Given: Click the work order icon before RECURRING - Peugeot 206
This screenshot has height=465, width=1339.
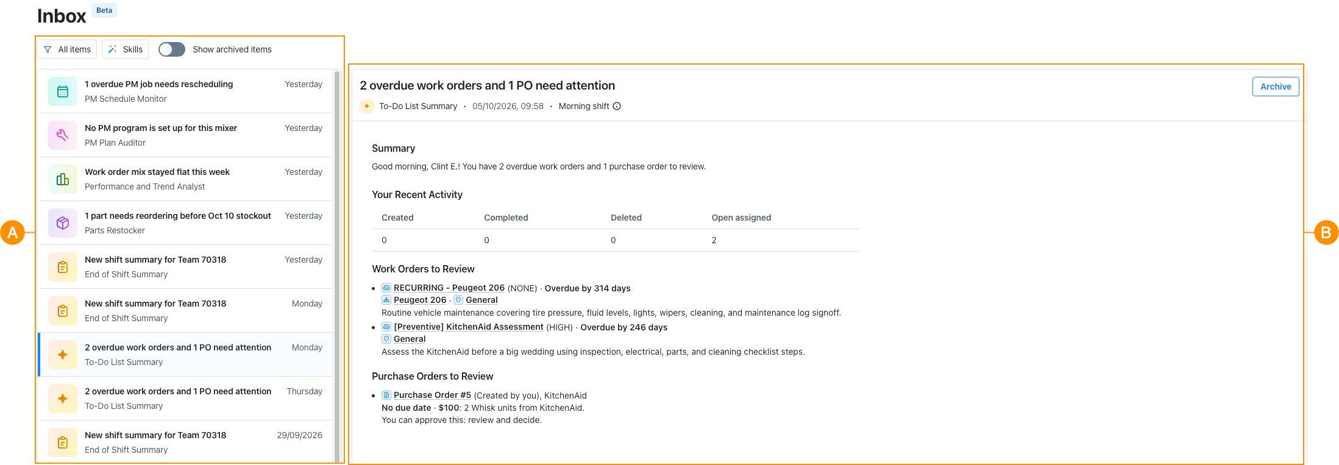Looking at the screenshot, I should click(x=386, y=288).
